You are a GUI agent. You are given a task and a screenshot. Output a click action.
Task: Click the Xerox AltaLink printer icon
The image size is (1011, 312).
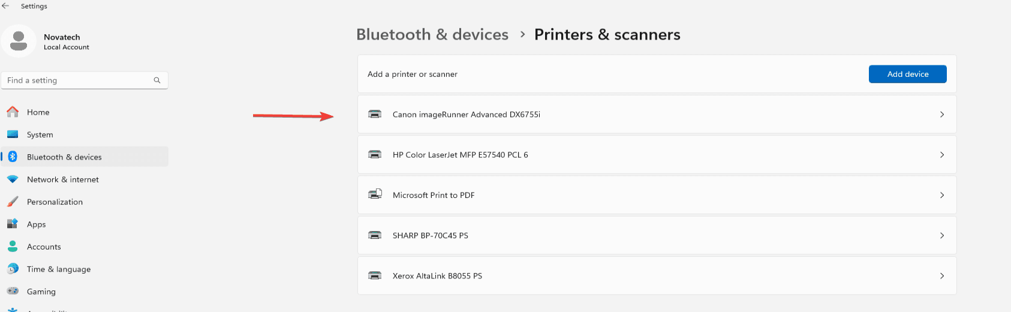pos(375,275)
